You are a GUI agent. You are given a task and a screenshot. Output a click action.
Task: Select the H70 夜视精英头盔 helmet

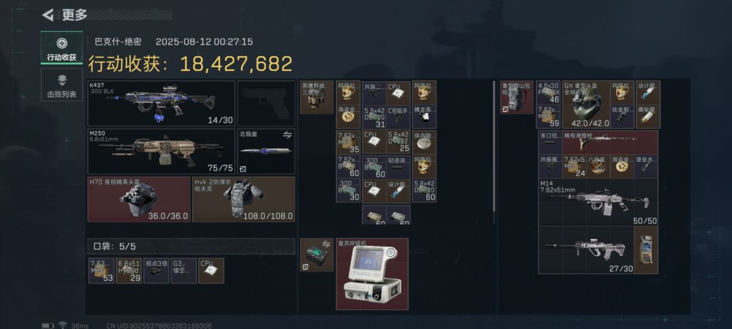(x=139, y=199)
